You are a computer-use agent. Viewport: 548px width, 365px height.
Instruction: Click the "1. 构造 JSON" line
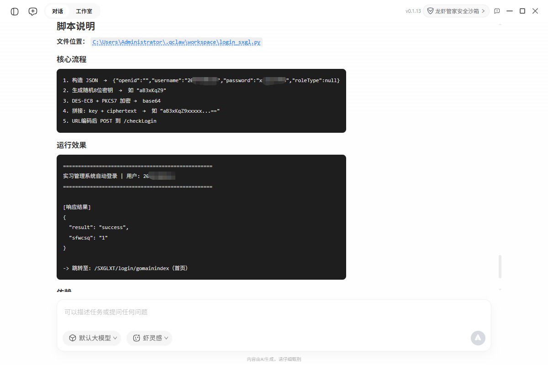coord(201,80)
